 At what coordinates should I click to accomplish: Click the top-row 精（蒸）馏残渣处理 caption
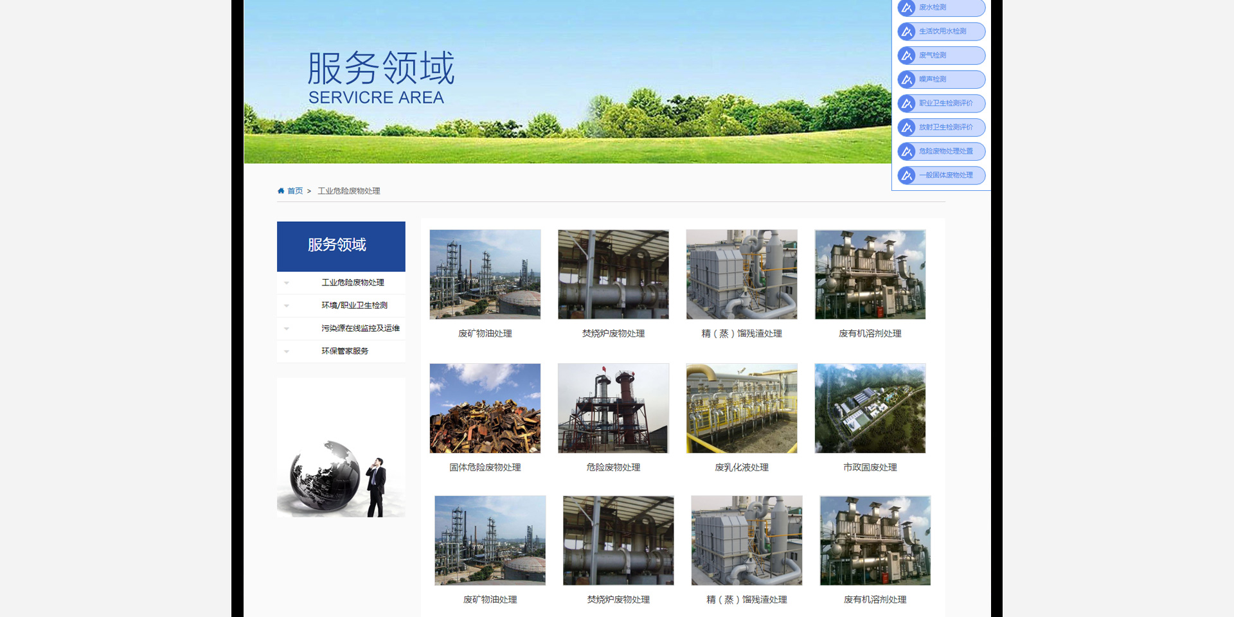(x=742, y=334)
